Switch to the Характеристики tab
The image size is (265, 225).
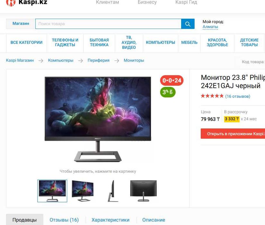pyautogui.click(x=110, y=220)
